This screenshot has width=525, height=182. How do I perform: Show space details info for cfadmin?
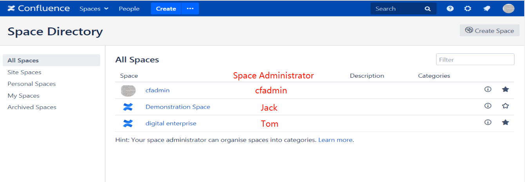488,89
